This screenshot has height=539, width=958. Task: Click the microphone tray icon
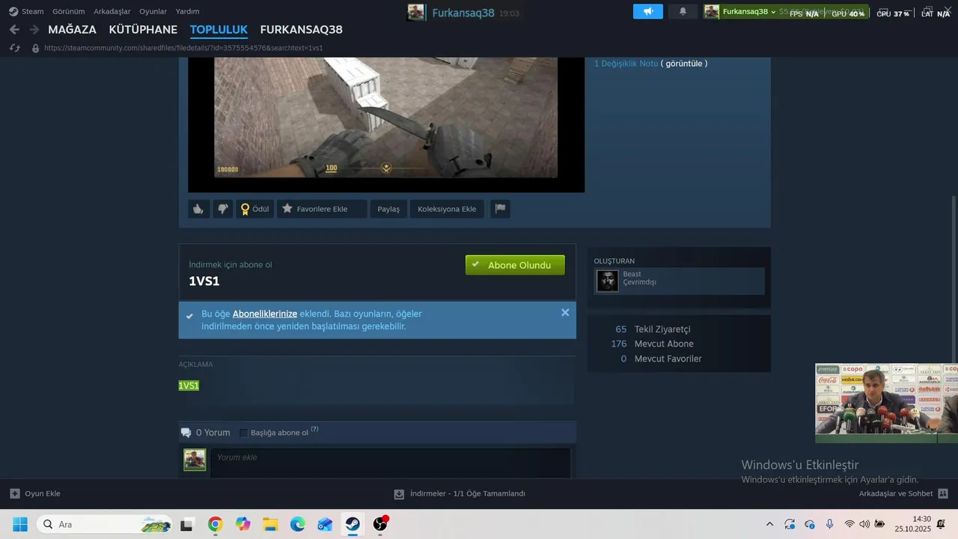(x=829, y=524)
